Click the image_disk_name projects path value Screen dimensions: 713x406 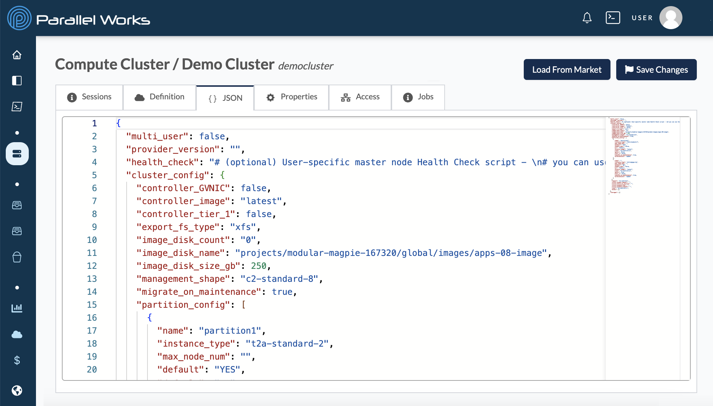391,253
